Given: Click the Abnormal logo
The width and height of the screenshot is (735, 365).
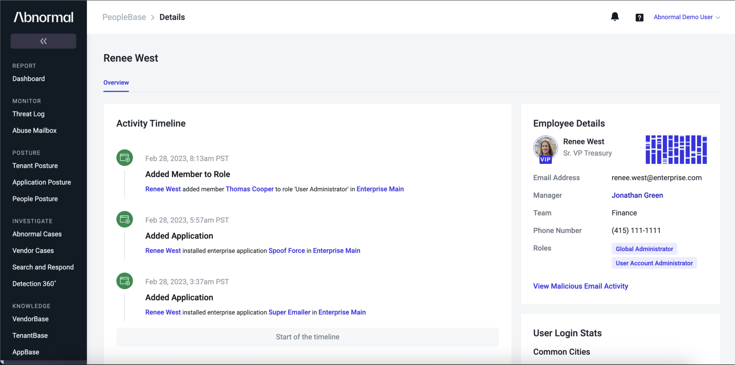Looking at the screenshot, I should (43, 17).
